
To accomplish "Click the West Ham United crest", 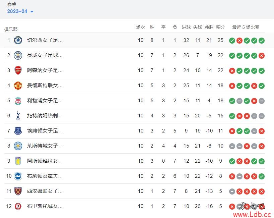I will pos(18,191).
